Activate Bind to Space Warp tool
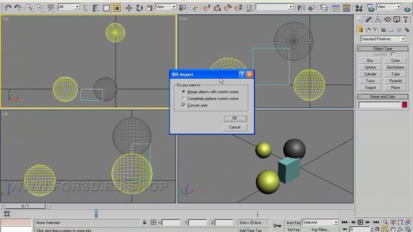Image resolution: width=413 pixels, height=232 pixels. 51,8
